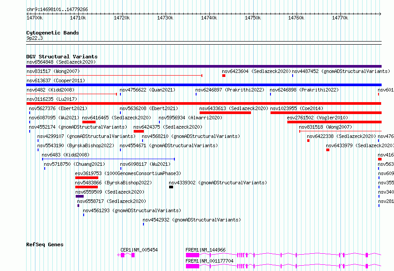Select the blue nsv613637 Cooper2011 bar

204,85
